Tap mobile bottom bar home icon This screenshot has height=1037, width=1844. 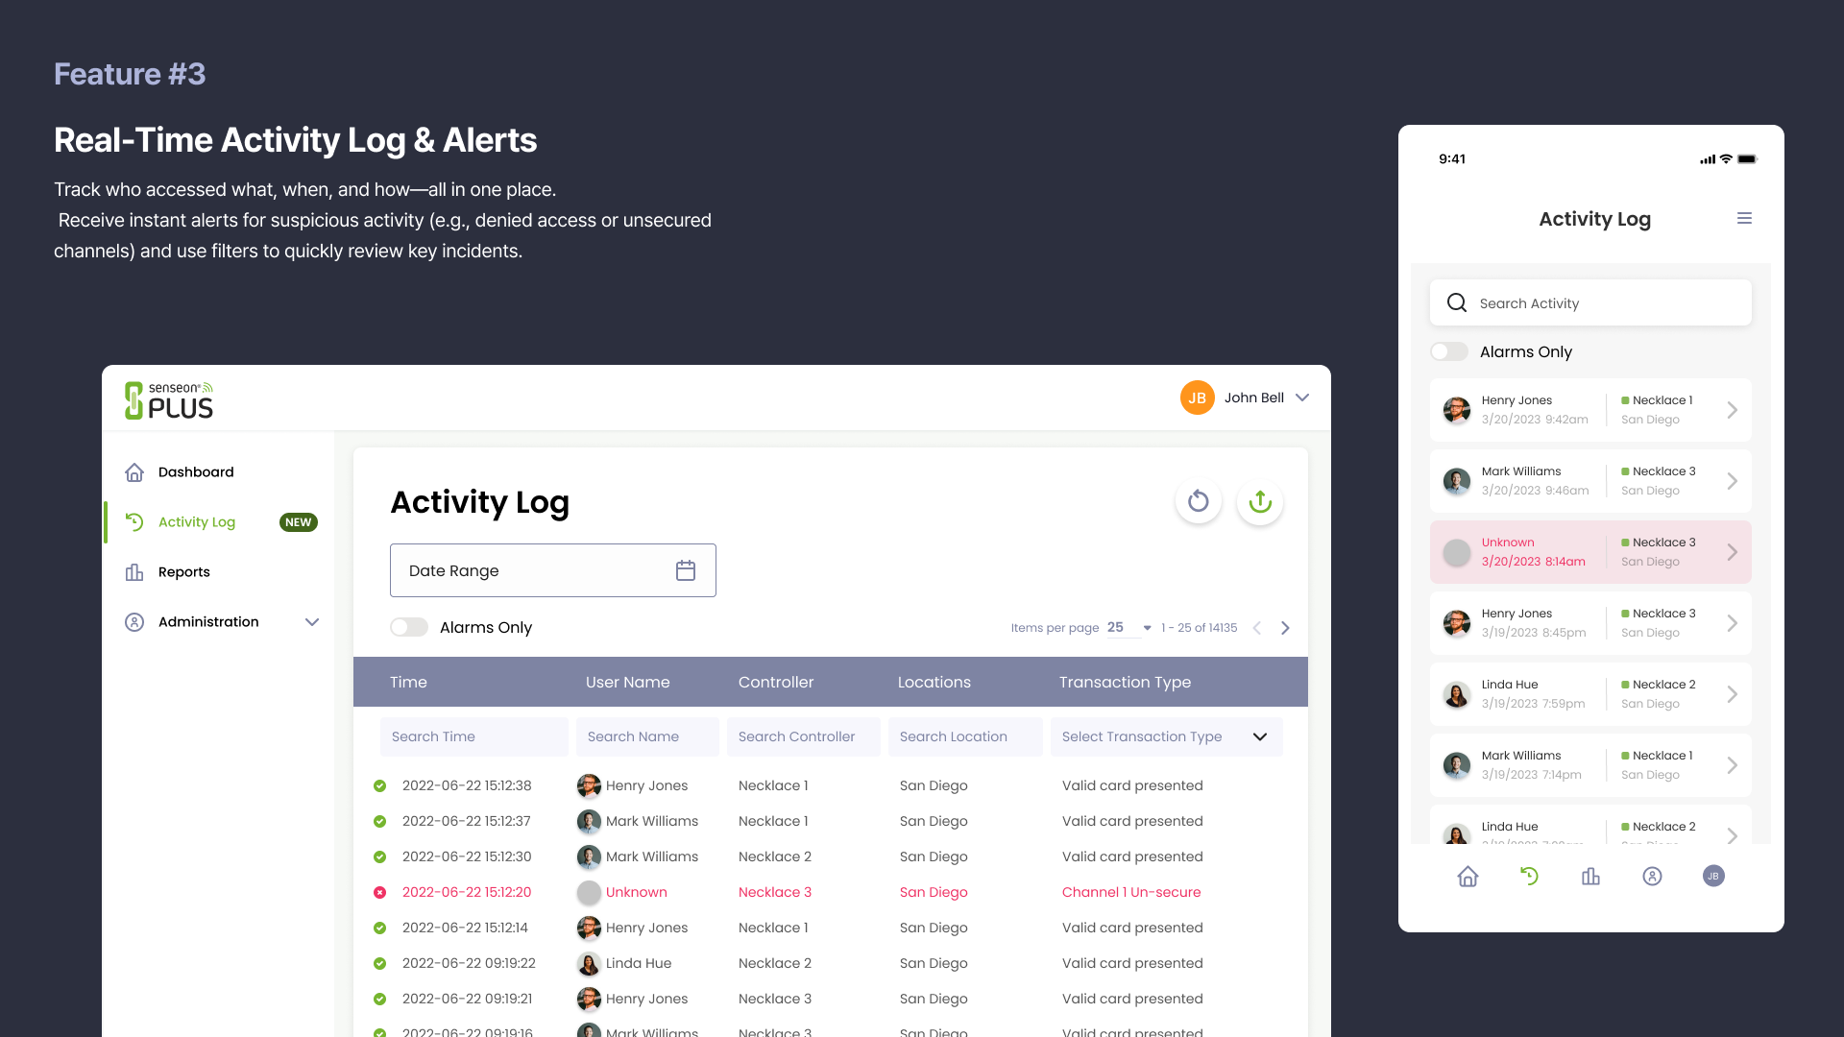1468,876
